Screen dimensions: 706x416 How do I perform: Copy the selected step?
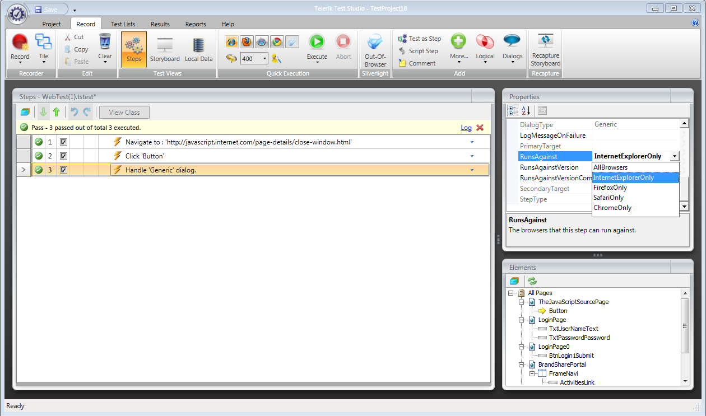pos(76,49)
